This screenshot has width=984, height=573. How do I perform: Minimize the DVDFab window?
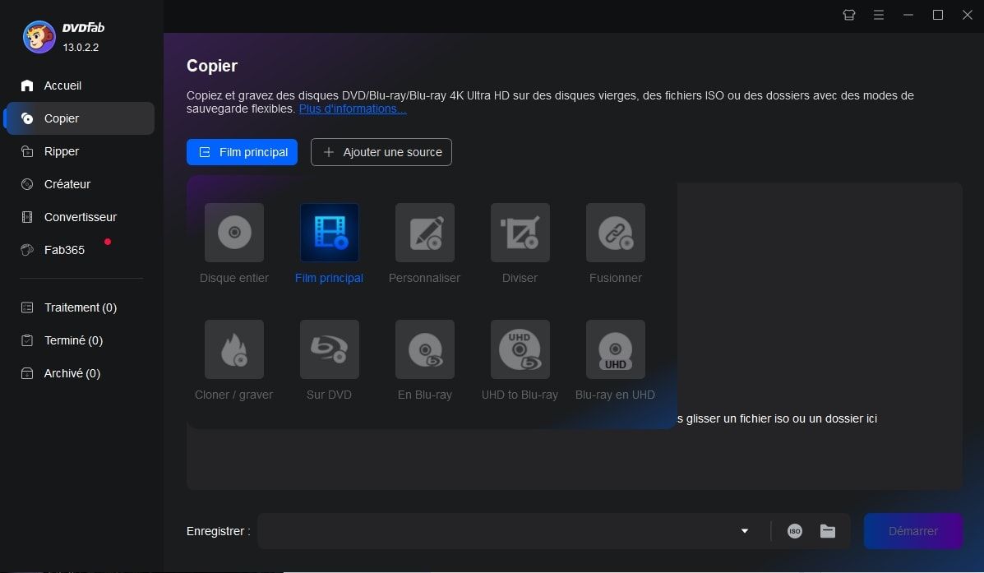[x=908, y=15]
